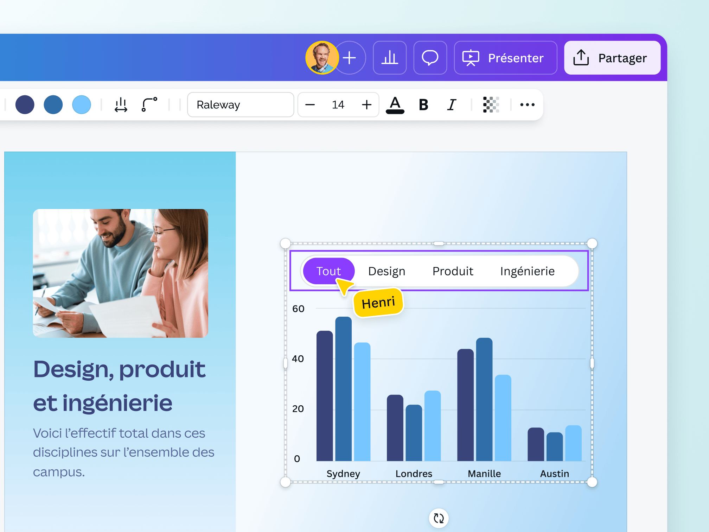Open the text color picker icon

click(x=395, y=104)
